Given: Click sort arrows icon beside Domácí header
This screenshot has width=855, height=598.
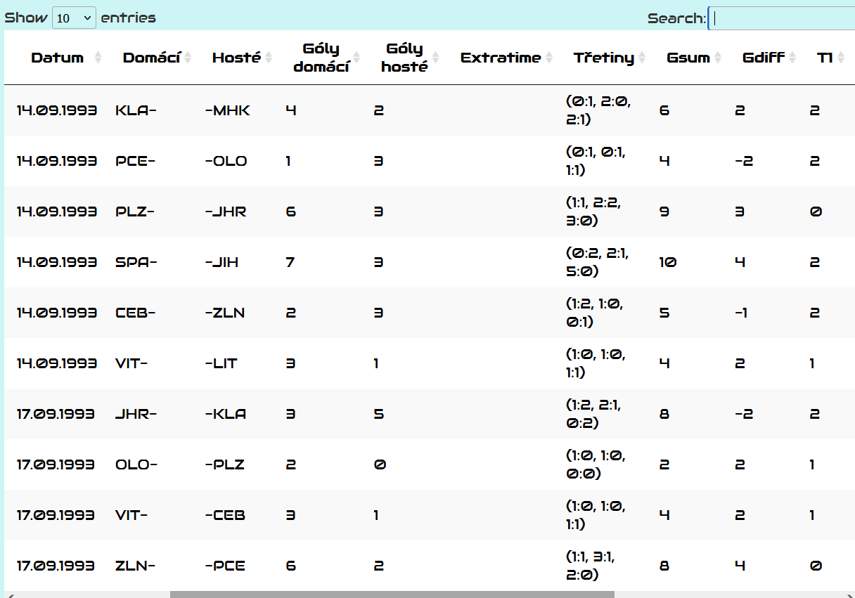Looking at the screenshot, I should click(188, 58).
